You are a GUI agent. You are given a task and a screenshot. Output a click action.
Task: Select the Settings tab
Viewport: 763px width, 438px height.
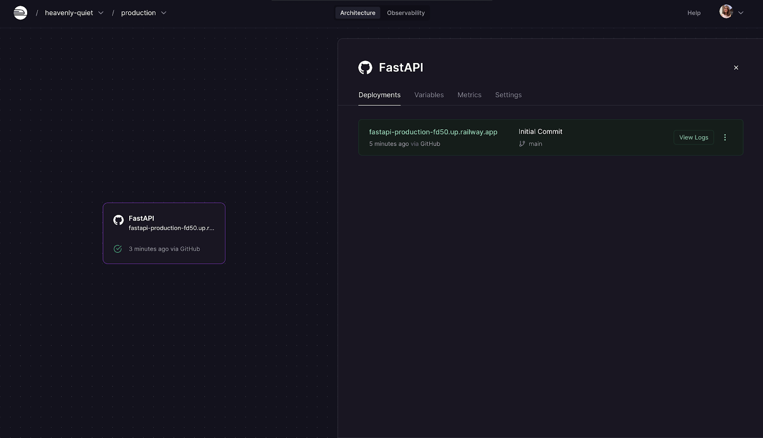point(508,95)
